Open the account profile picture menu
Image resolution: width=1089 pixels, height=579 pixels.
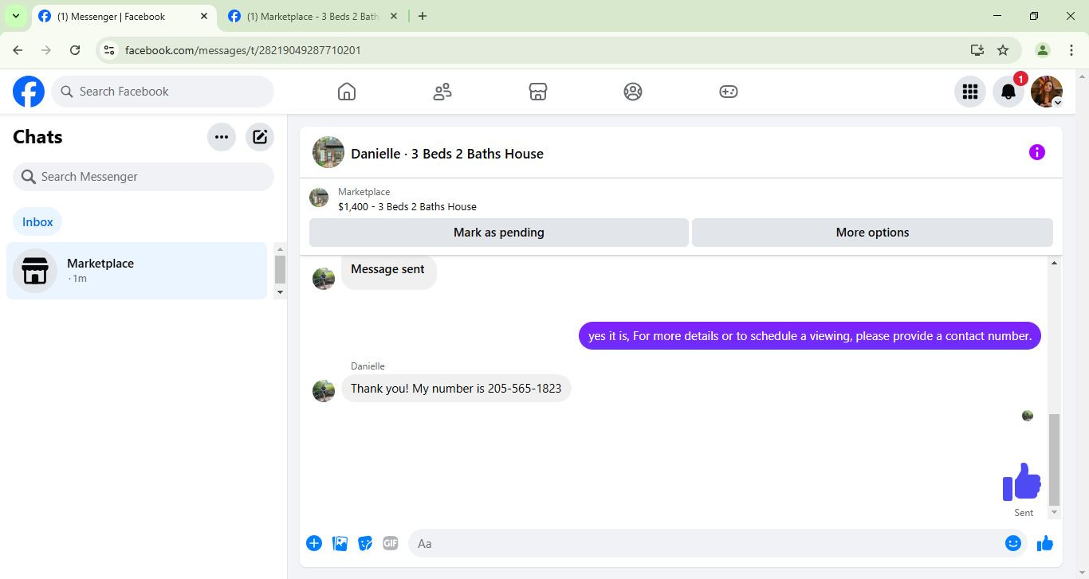pyautogui.click(x=1047, y=92)
